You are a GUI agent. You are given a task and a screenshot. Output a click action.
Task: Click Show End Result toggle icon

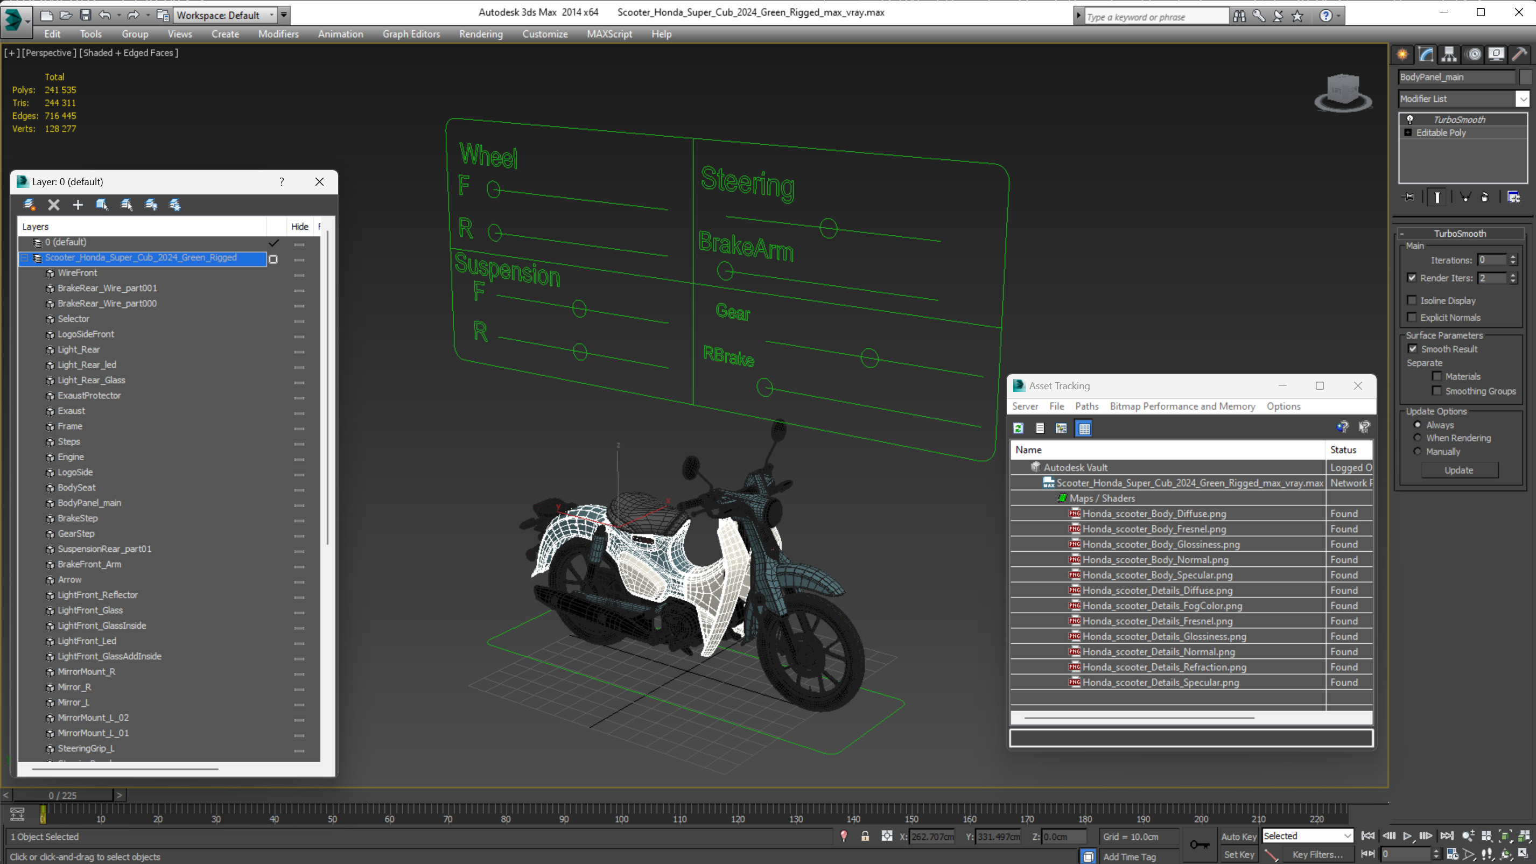tap(1437, 197)
